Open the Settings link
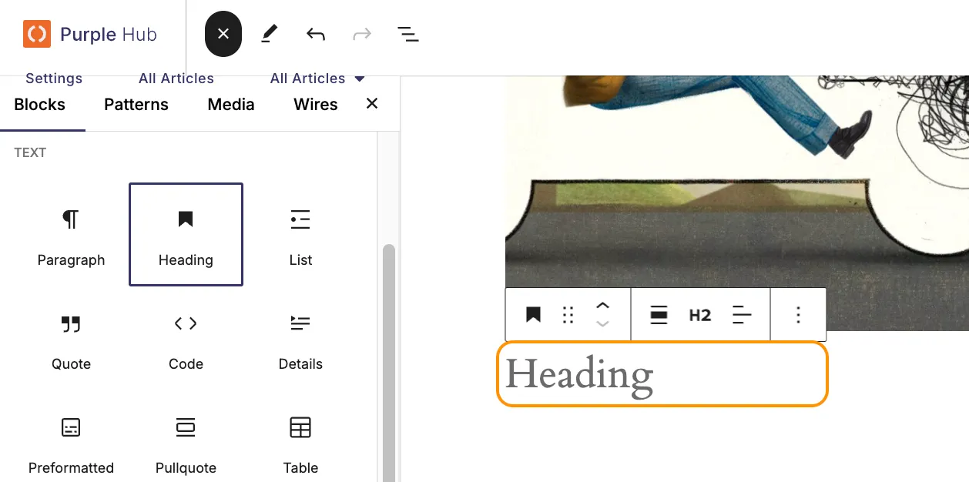Image resolution: width=969 pixels, height=482 pixels. tap(54, 79)
